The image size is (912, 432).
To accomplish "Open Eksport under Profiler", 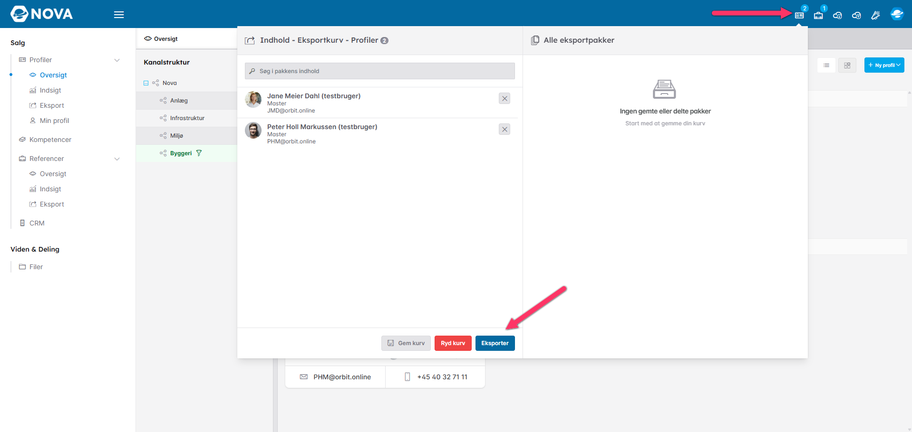I will (52, 105).
